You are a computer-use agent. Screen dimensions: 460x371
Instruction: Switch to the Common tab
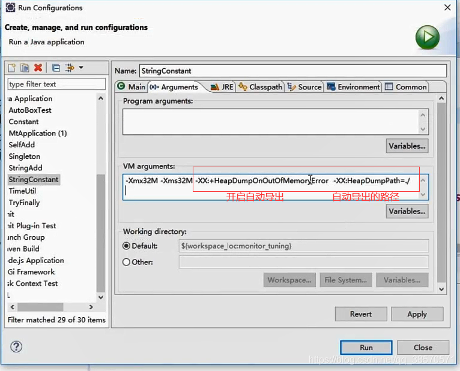coord(406,87)
